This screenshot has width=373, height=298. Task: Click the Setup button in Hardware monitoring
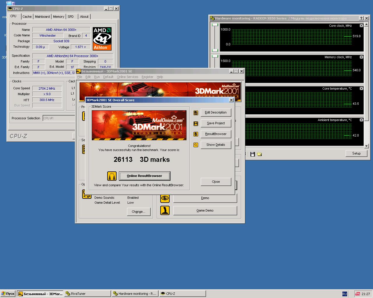tap(356, 153)
